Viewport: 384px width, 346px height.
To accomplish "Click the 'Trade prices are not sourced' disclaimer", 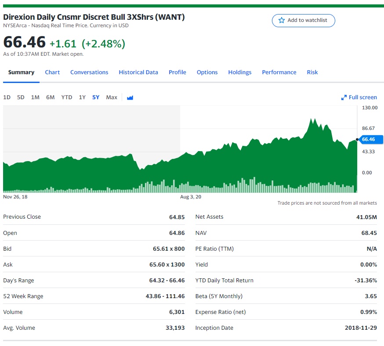I will point(327,203).
